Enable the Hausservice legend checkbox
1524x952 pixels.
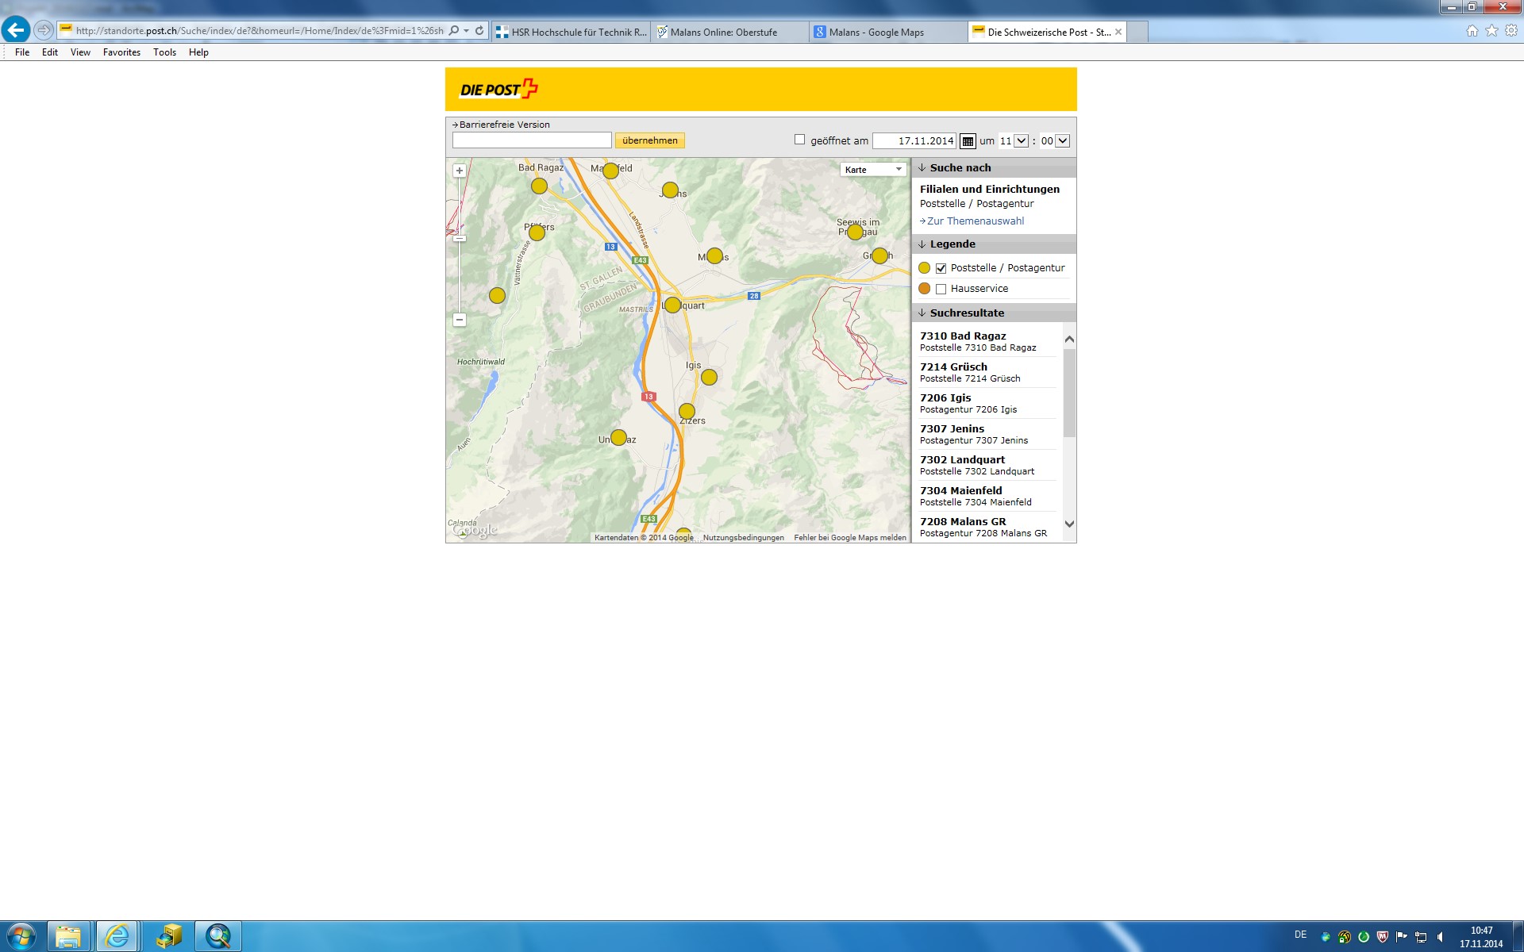tap(941, 289)
